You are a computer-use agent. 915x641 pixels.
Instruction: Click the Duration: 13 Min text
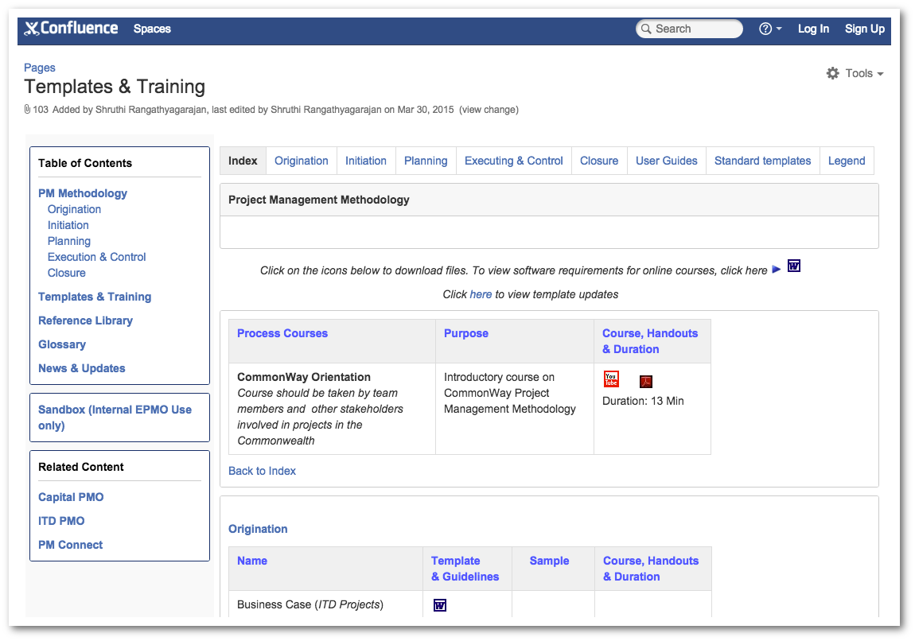point(643,402)
